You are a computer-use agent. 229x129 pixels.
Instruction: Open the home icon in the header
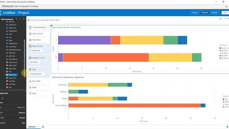pyautogui.click(x=226, y=6)
